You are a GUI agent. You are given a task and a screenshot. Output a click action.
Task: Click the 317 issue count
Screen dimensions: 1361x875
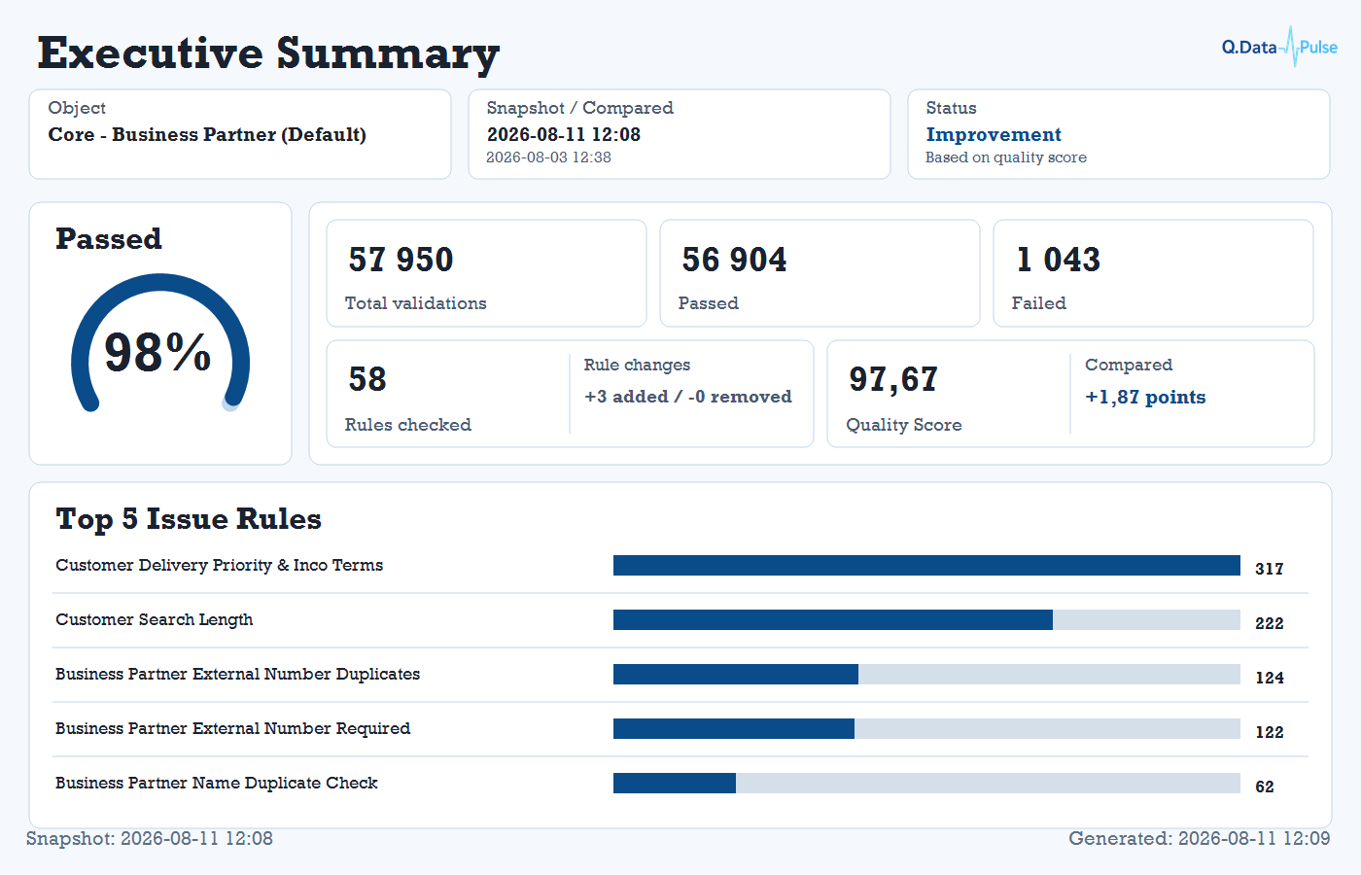click(x=1270, y=569)
